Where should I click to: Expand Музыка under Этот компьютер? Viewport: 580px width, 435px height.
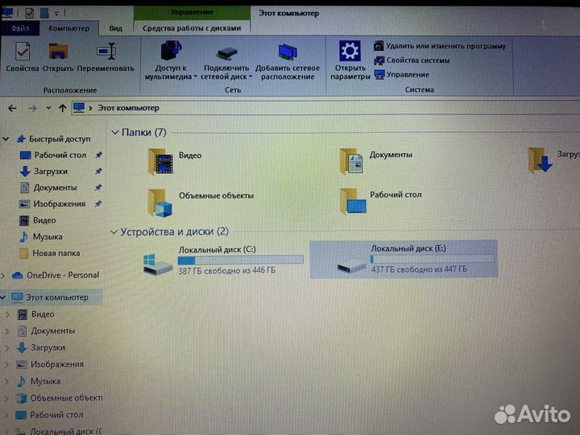[7, 381]
